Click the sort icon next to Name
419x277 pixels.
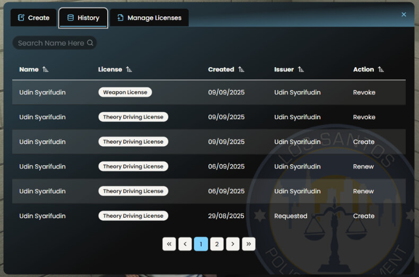(45, 69)
